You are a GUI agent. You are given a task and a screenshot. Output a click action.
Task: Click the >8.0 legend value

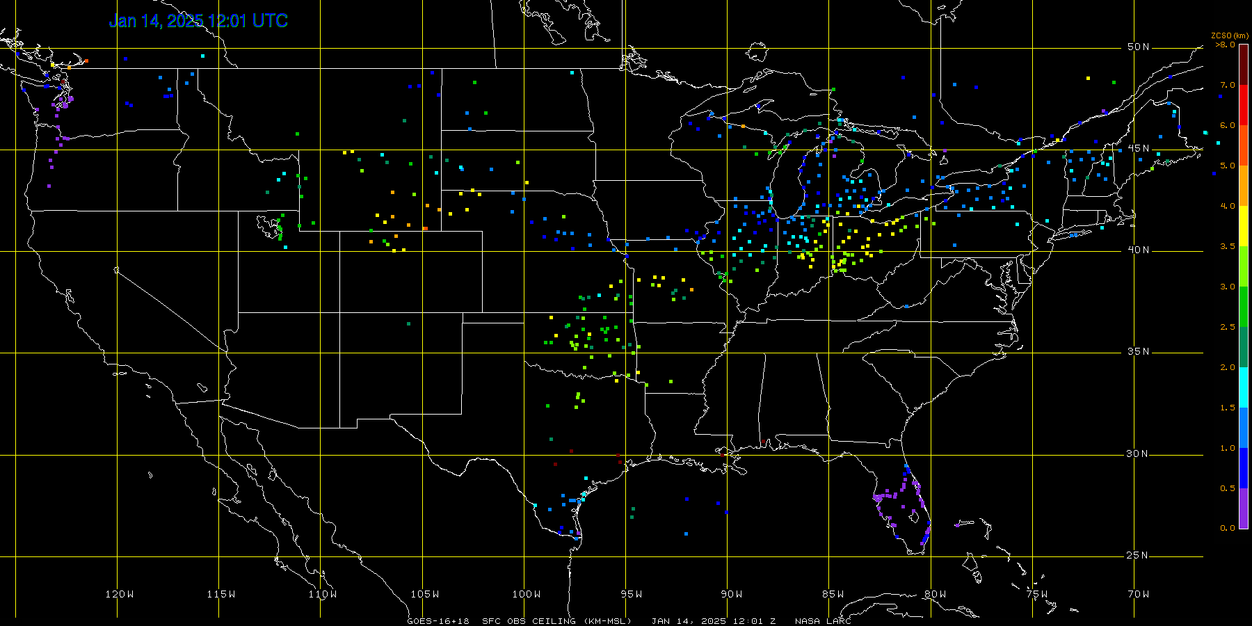click(1226, 45)
